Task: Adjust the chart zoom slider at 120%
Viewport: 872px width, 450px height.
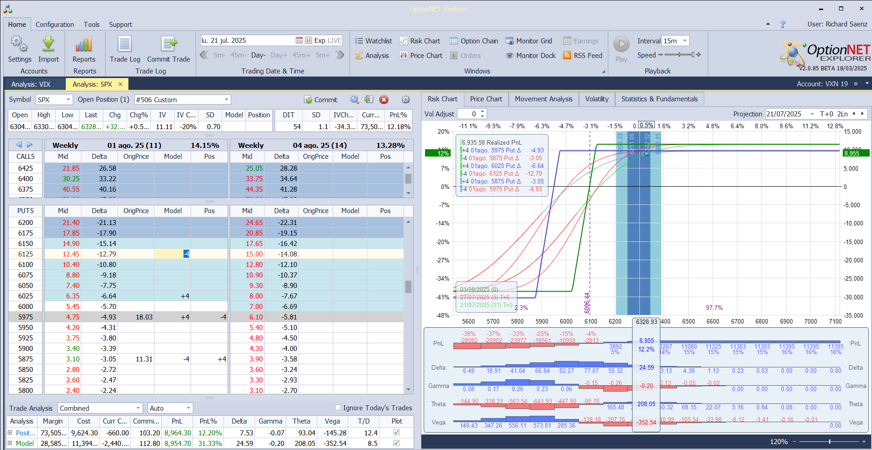Action: [829, 441]
